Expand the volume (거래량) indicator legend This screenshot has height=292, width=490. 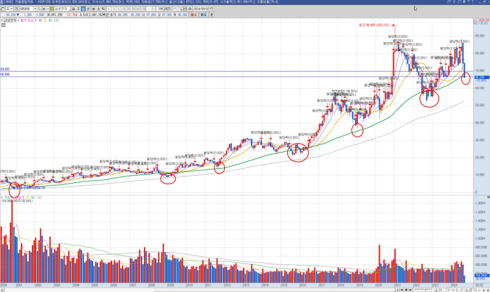2,198
